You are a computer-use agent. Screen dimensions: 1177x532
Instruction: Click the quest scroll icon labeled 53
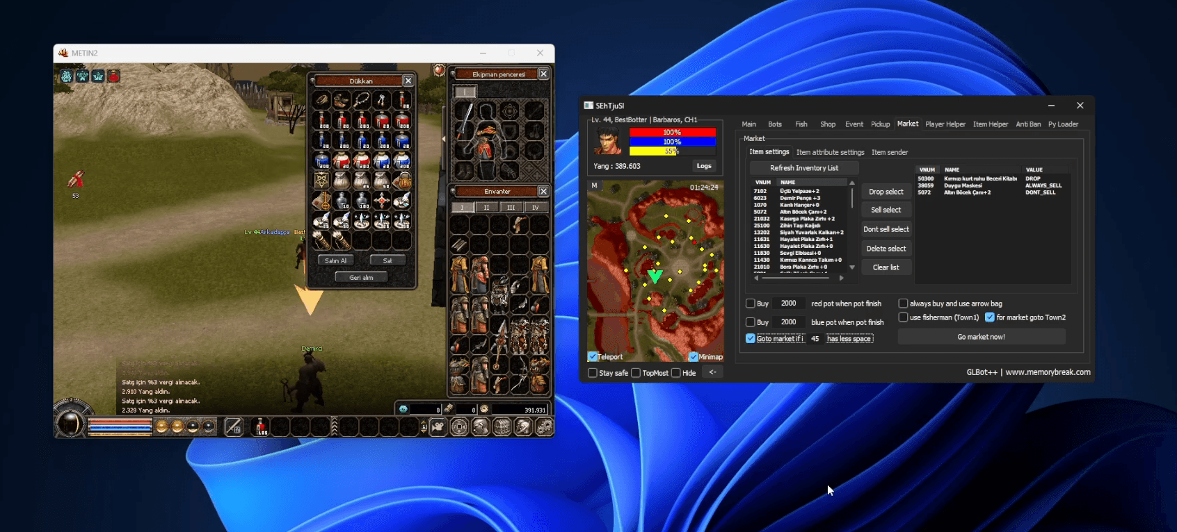(x=76, y=180)
